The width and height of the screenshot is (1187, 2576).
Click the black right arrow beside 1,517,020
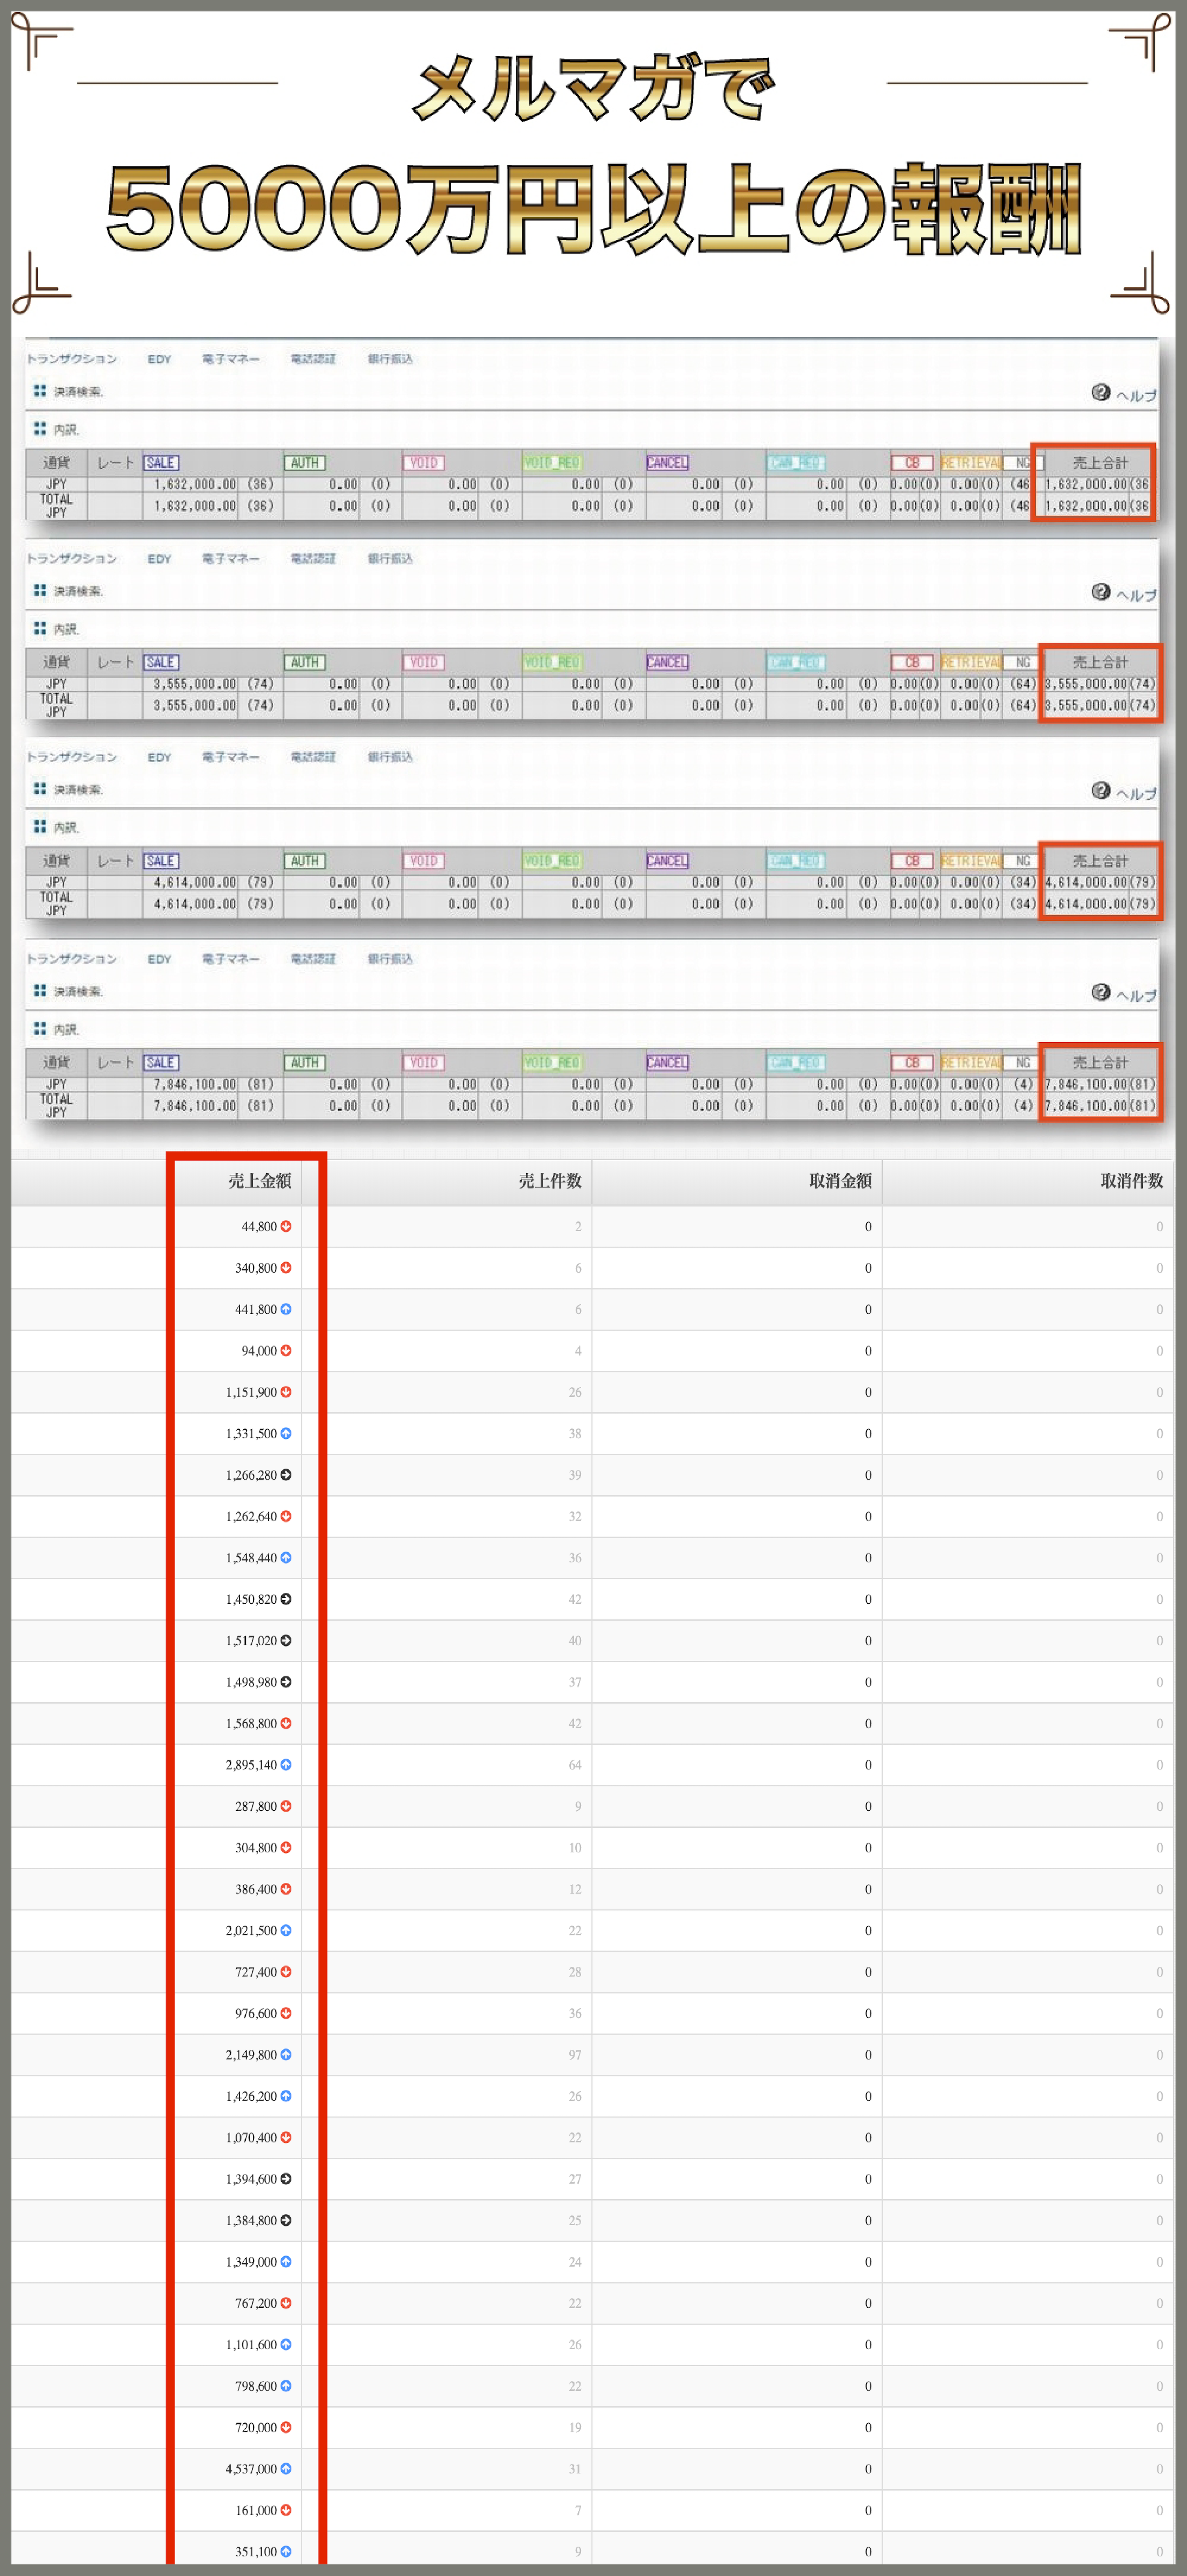(x=286, y=1640)
